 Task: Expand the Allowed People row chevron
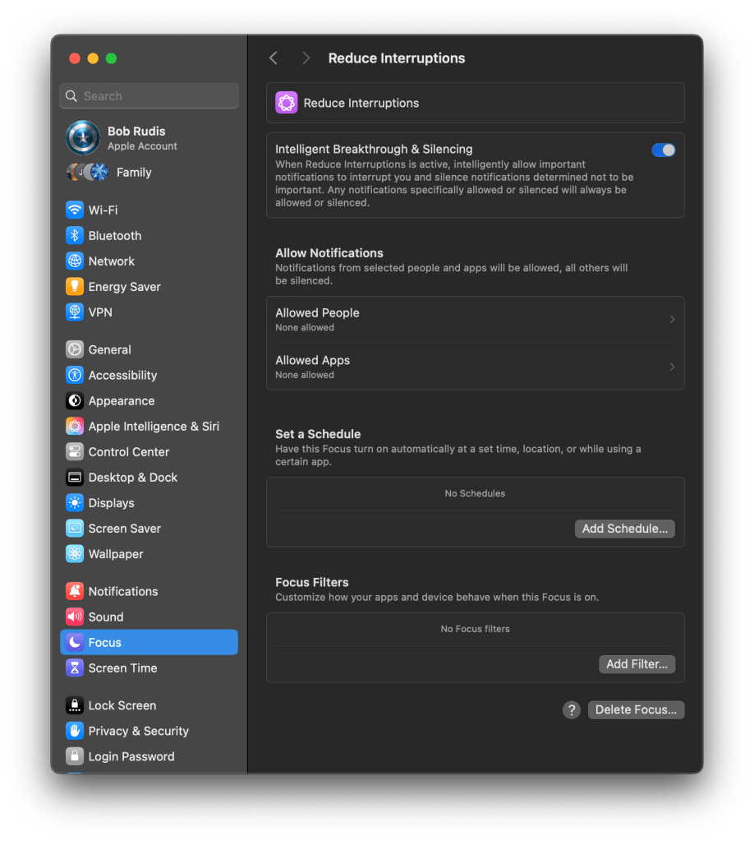click(672, 319)
